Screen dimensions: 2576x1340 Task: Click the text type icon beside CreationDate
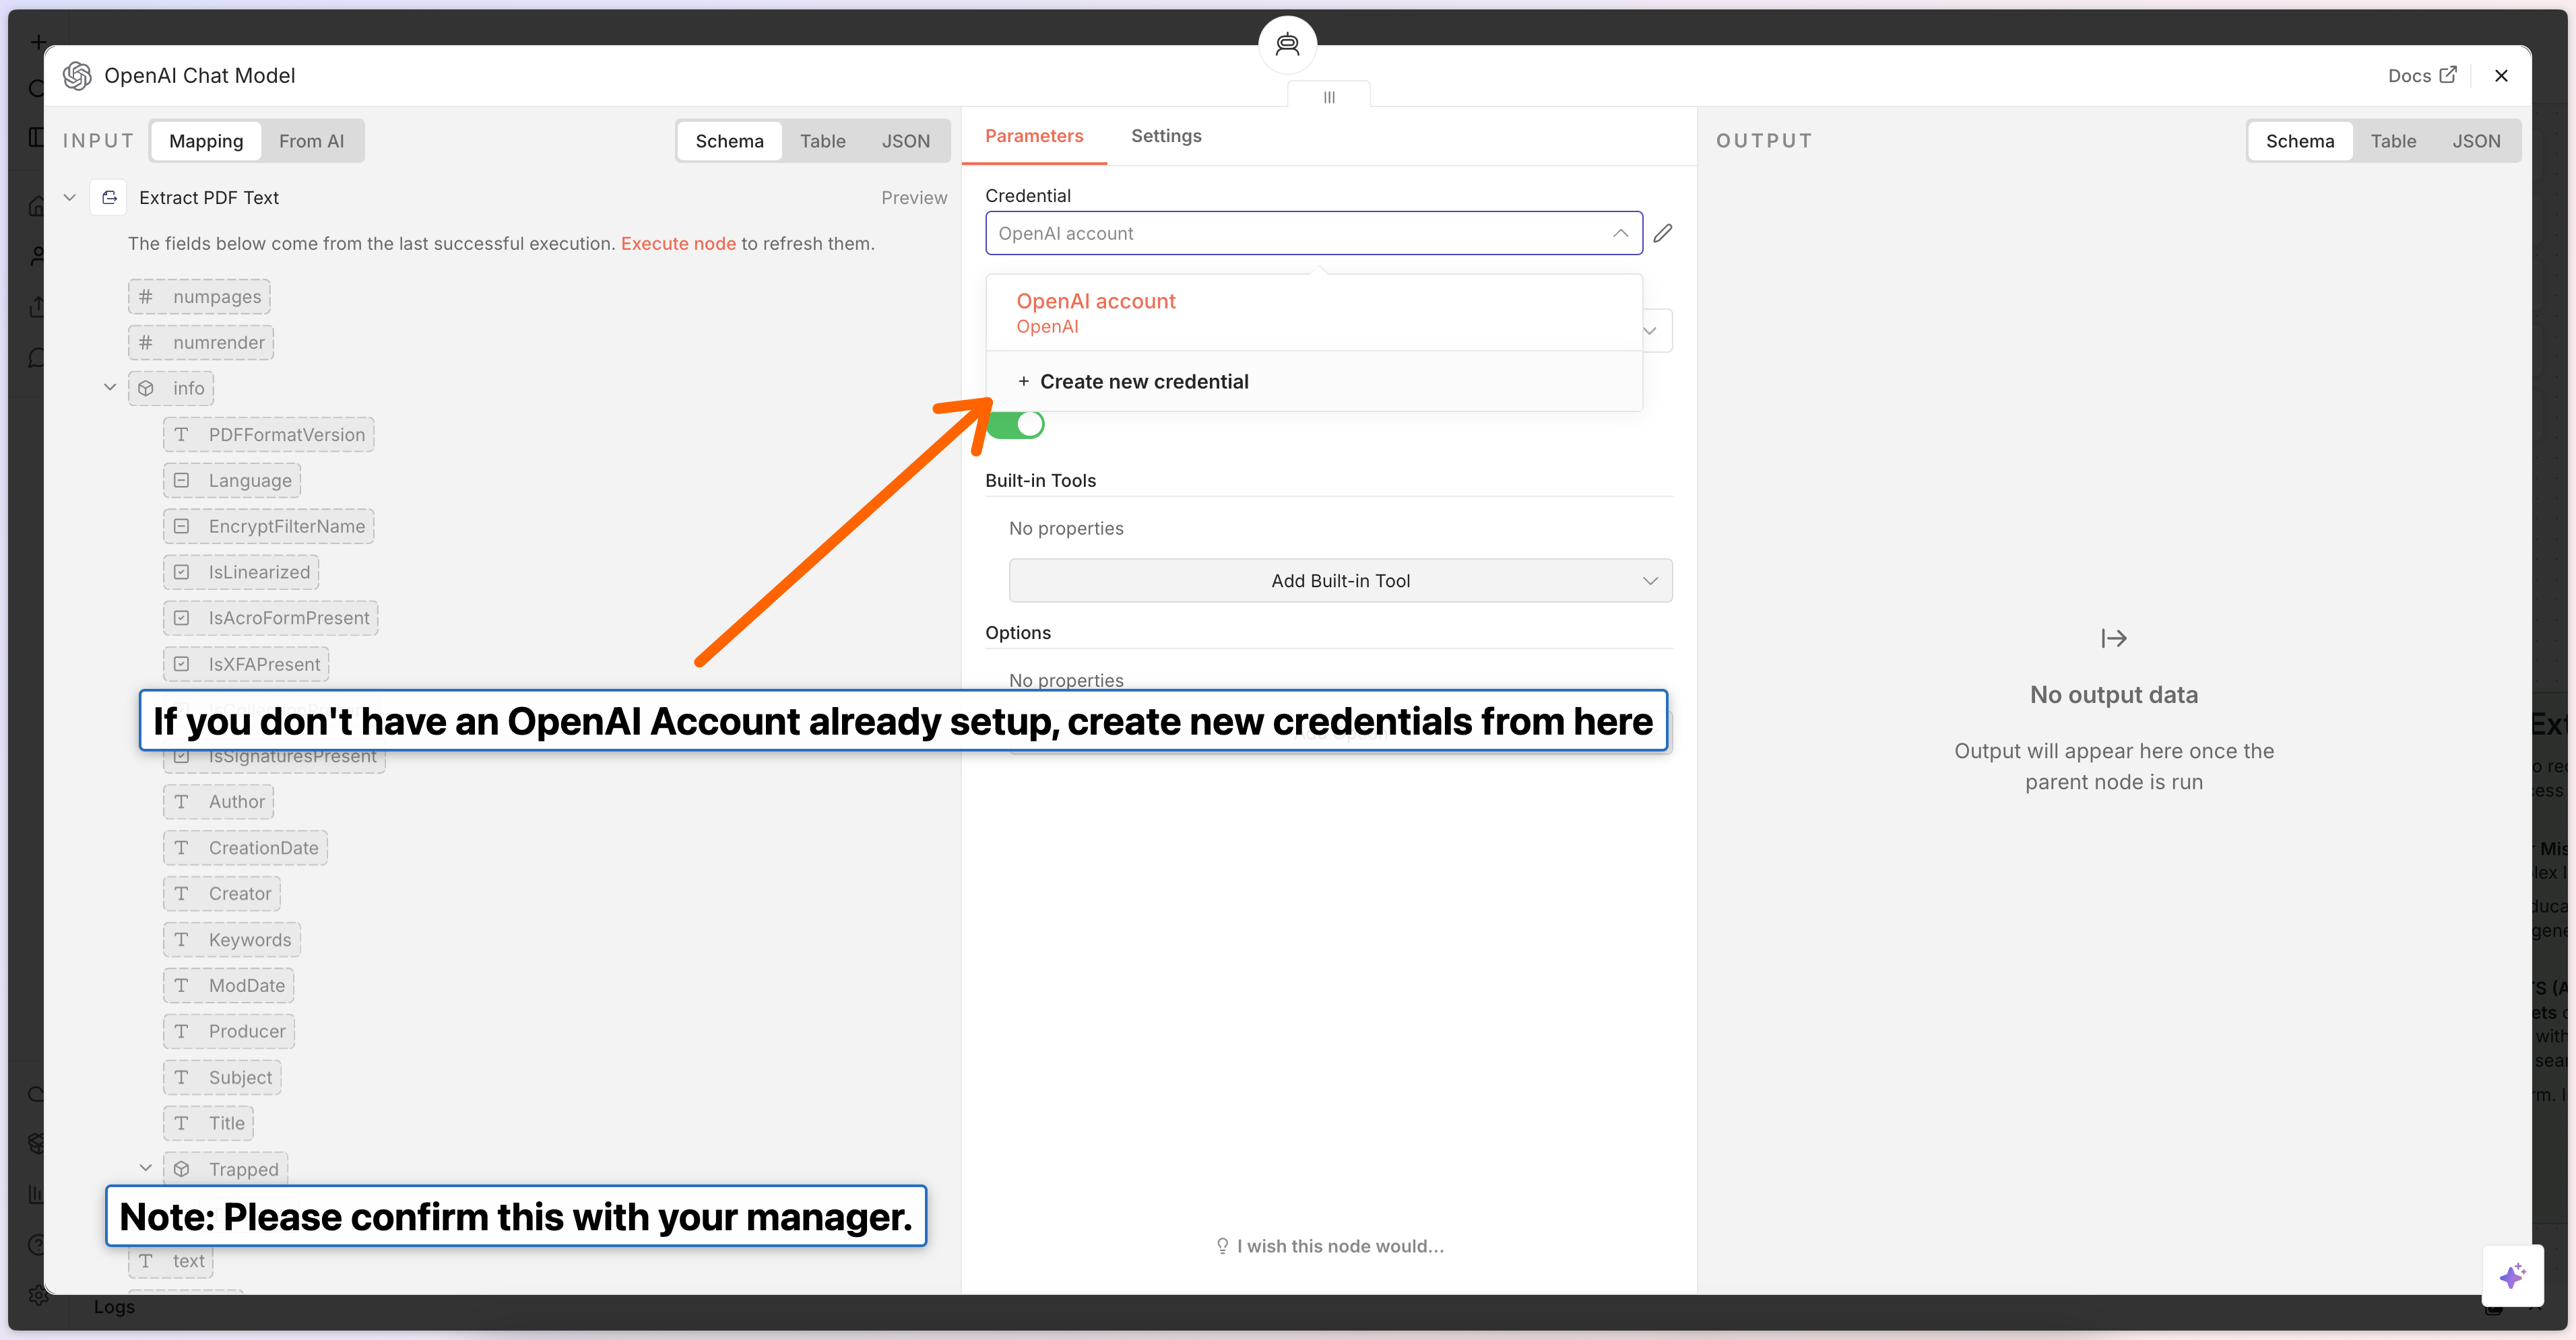(x=181, y=847)
